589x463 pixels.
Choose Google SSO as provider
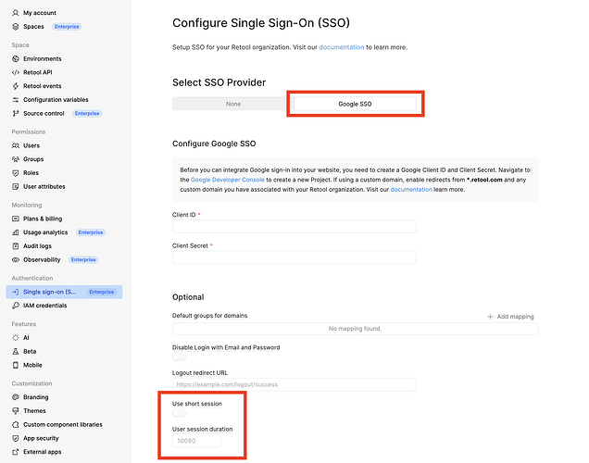pos(355,104)
